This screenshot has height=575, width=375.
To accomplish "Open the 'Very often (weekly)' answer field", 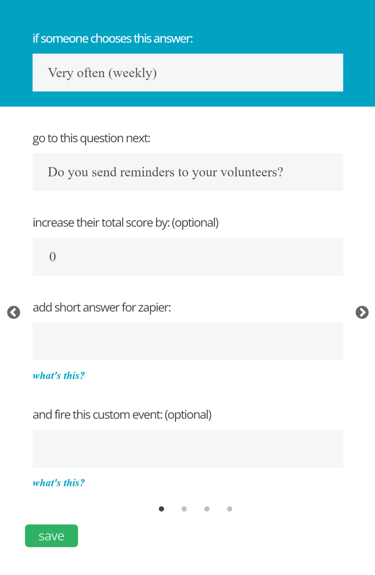I will tap(187, 72).
